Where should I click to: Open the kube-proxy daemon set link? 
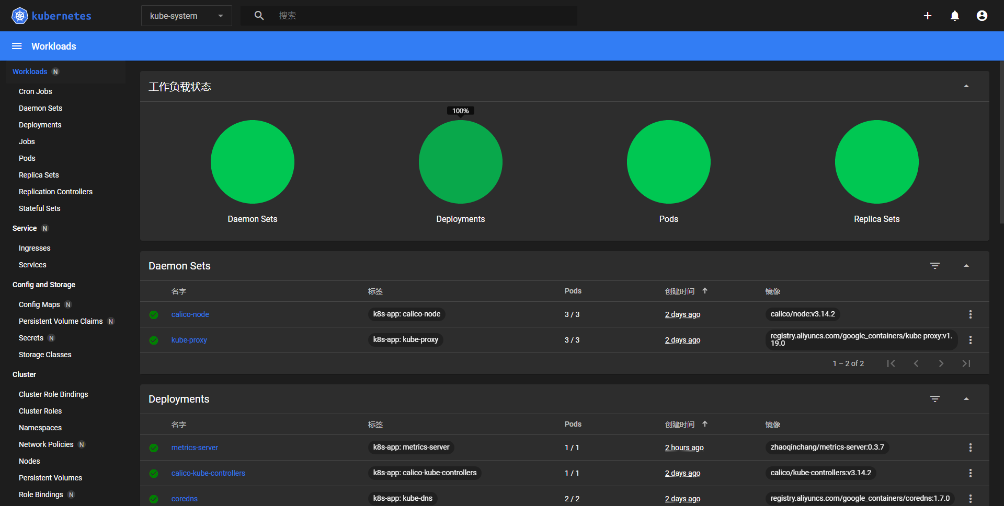[189, 340]
